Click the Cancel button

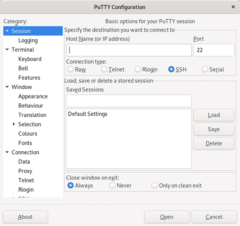click(x=214, y=217)
